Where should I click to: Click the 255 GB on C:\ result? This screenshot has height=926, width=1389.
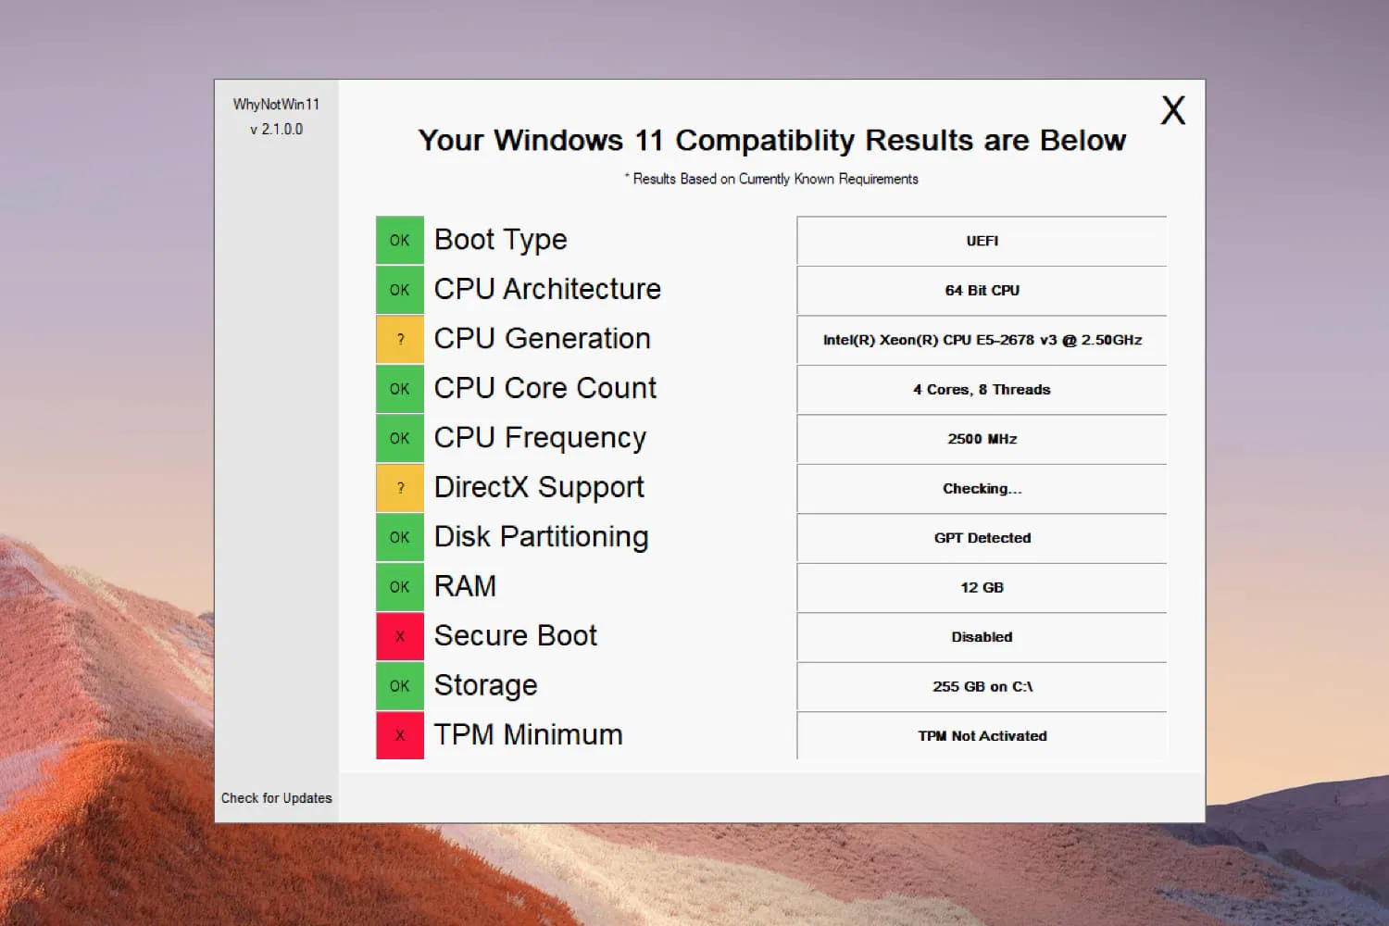pyautogui.click(x=982, y=687)
